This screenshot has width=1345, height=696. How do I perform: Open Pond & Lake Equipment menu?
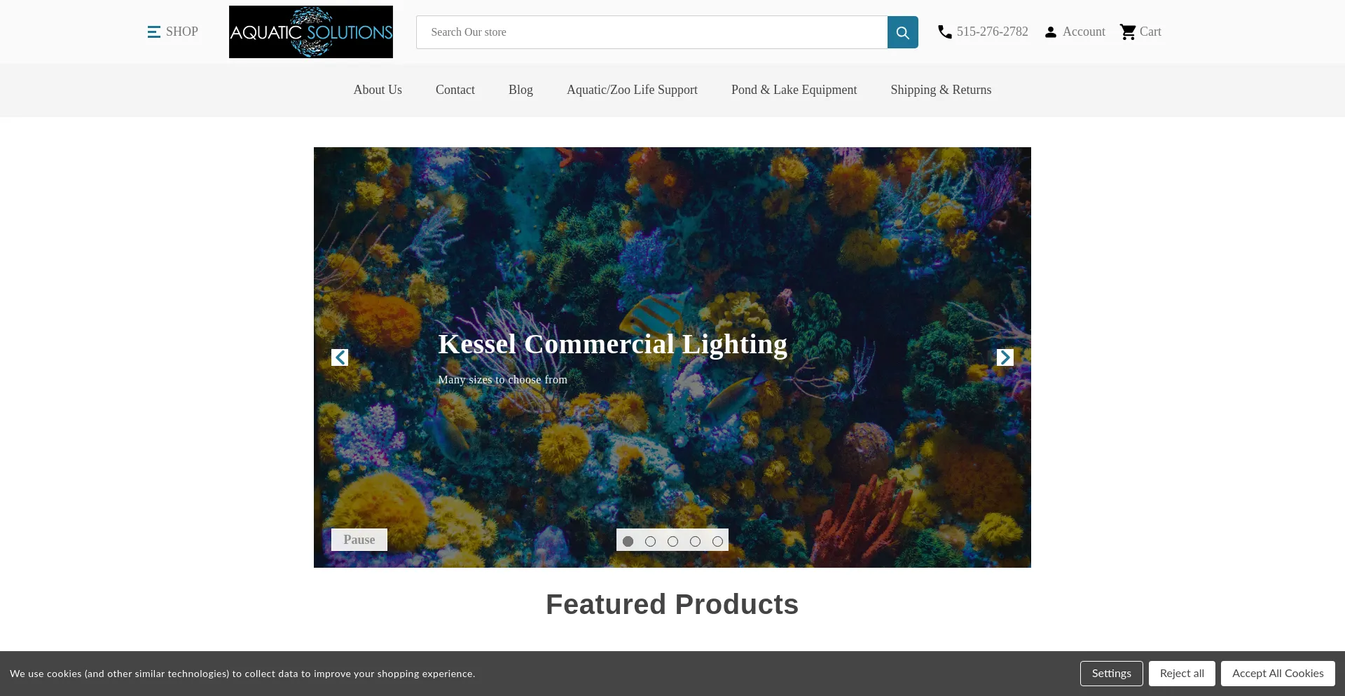794,90
